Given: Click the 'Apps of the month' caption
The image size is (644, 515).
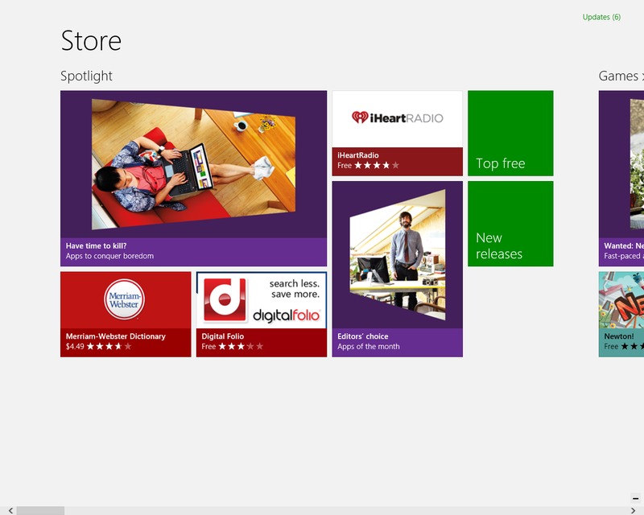Looking at the screenshot, I should click(x=368, y=347).
